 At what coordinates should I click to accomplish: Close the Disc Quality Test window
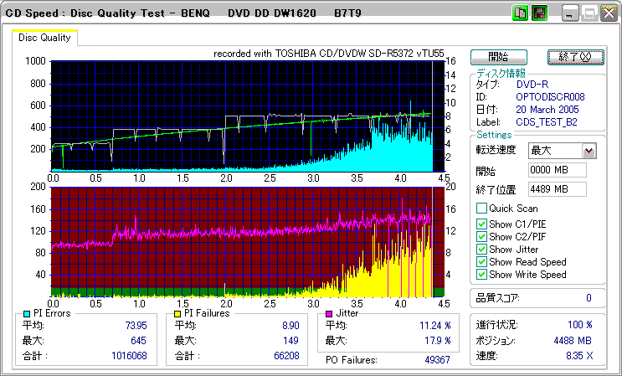609,13
